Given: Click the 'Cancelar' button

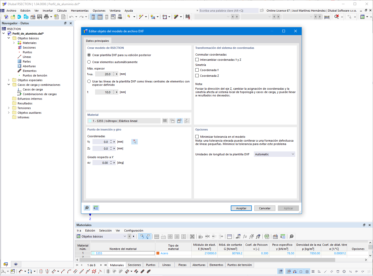Looking at the screenshot, I should pos(265,208).
